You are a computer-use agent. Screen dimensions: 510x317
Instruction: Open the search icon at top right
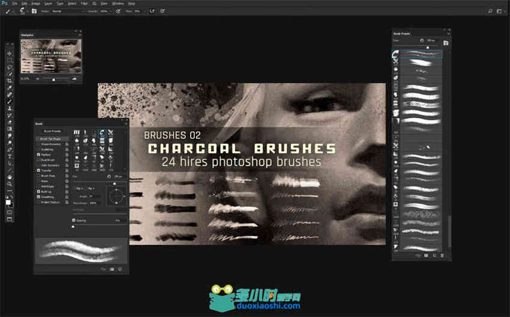[490, 11]
